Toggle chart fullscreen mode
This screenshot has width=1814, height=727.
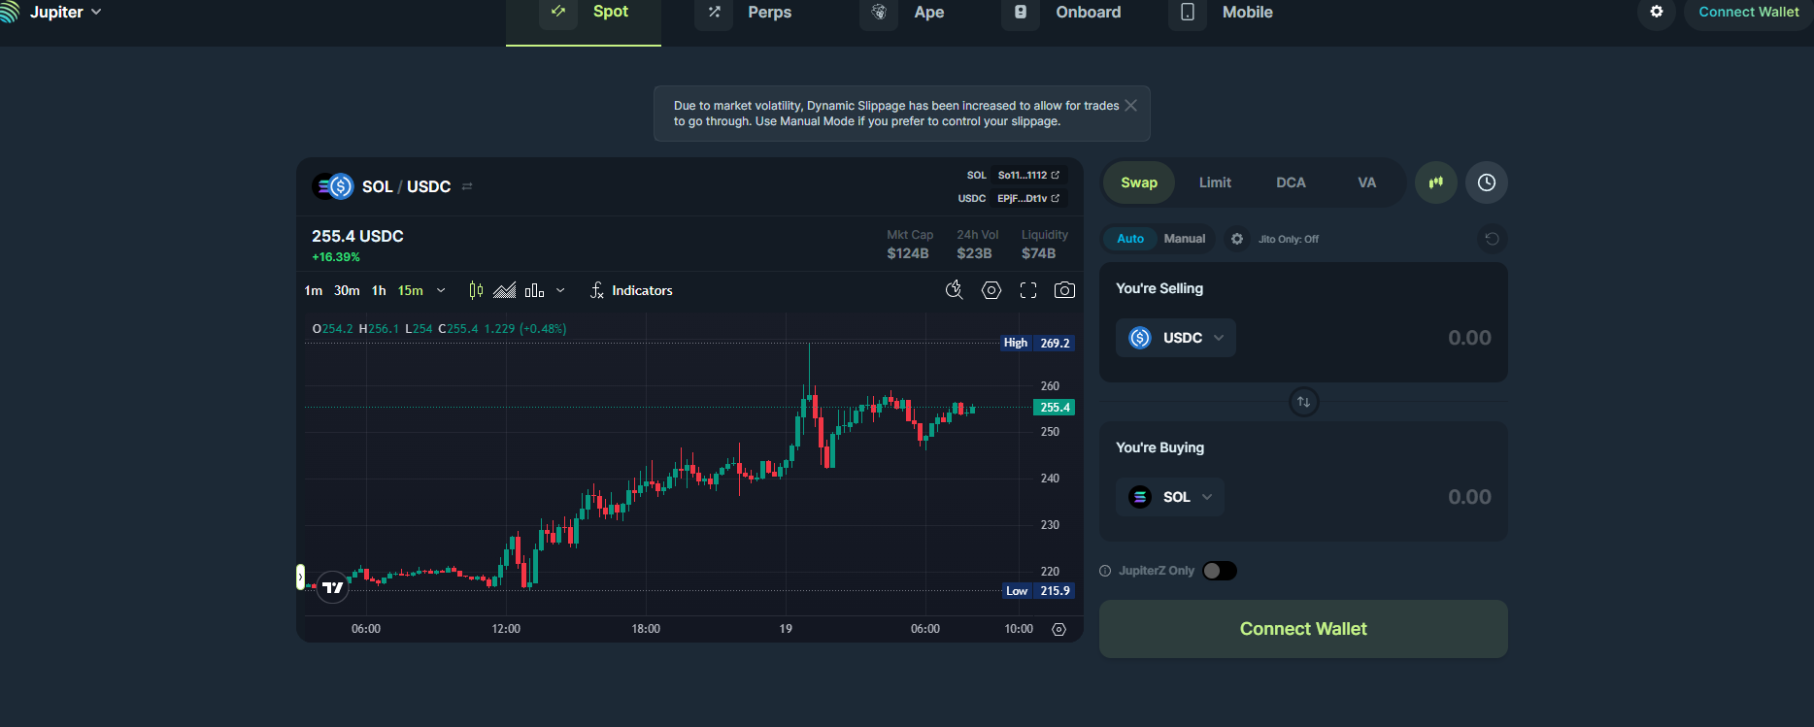(1028, 290)
